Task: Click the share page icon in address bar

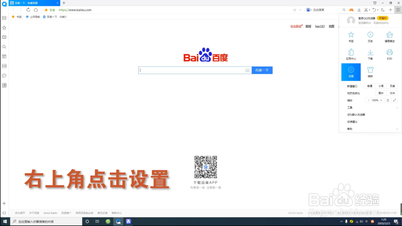Action: click(295, 10)
